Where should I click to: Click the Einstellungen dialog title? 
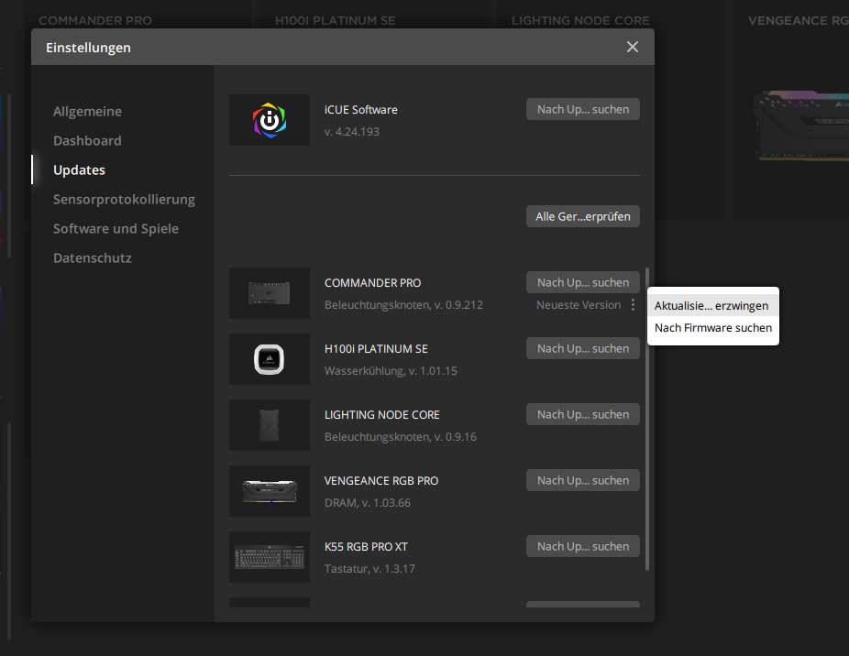click(88, 48)
